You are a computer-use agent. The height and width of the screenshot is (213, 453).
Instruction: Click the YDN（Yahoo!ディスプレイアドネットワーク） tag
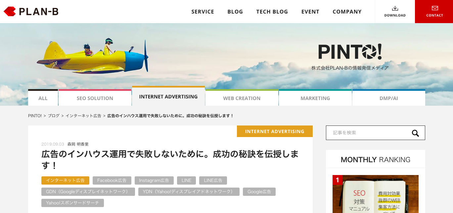pos(189,192)
